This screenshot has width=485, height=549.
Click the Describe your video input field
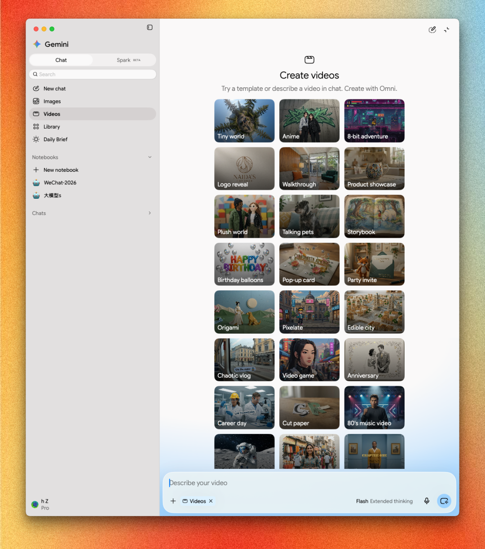click(x=309, y=483)
